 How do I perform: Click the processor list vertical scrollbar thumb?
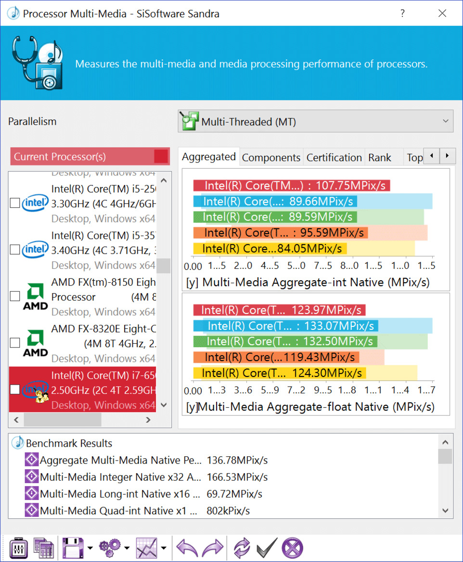164,265
